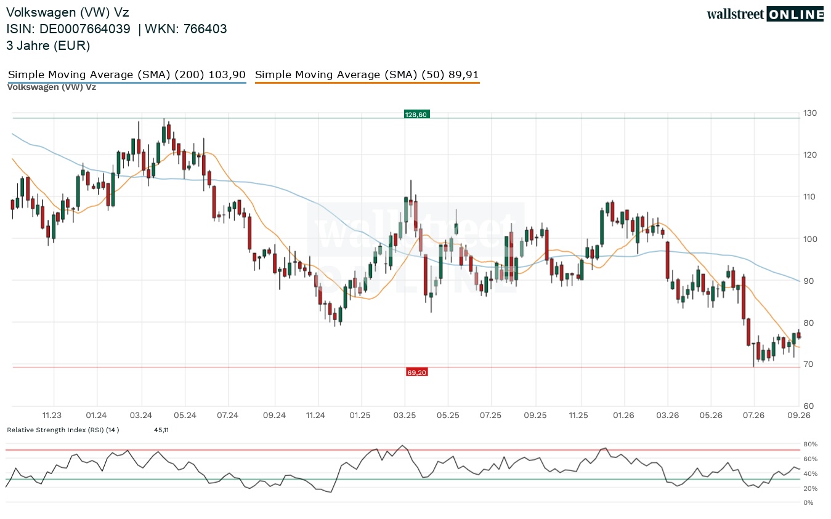Select the large Volkswagen (VW) Vz chart title
This screenshot has height=519, width=831.
pos(68,12)
